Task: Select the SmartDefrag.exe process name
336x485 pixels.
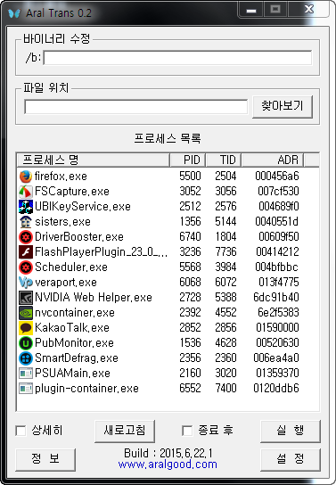Action: (77, 358)
